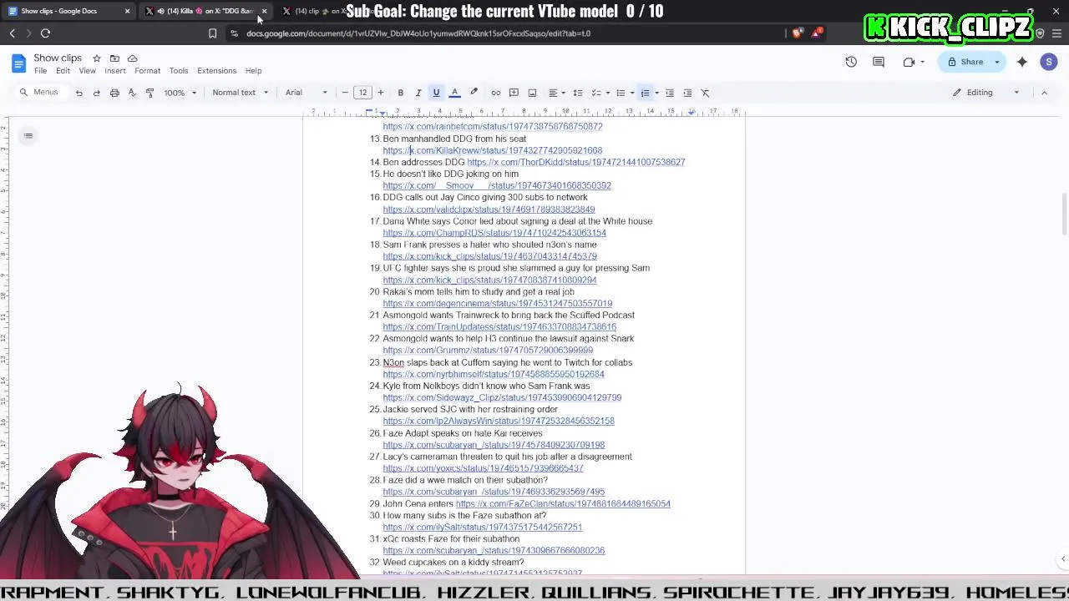The image size is (1069, 601).
Task: Open the highlight color picker
Action: [x=474, y=93]
